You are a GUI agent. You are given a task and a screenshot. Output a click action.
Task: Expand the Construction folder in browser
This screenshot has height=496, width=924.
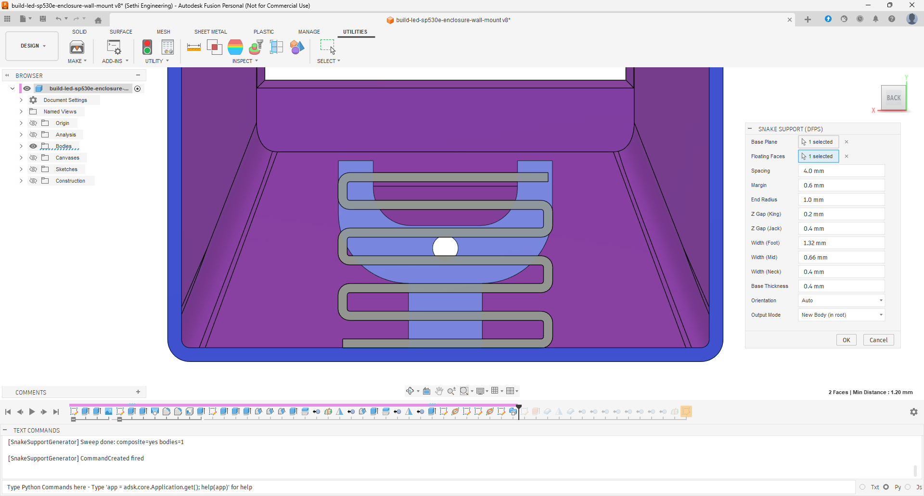21,181
